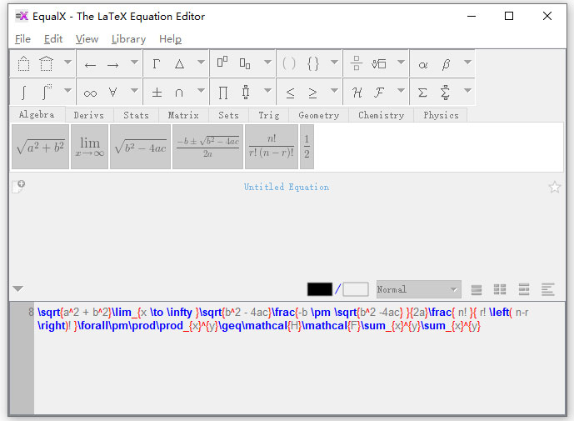574x421 pixels.
Task: Expand the superscript/subscript group dropdown
Action: (267, 62)
